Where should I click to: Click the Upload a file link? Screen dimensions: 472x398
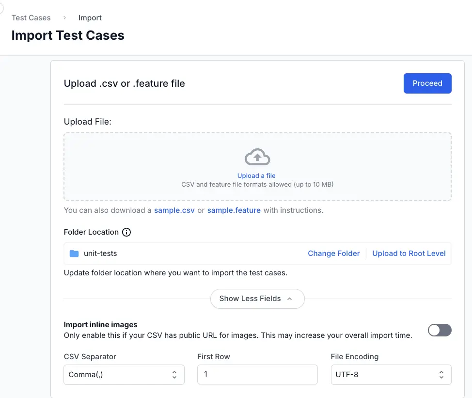[x=256, y=175]
